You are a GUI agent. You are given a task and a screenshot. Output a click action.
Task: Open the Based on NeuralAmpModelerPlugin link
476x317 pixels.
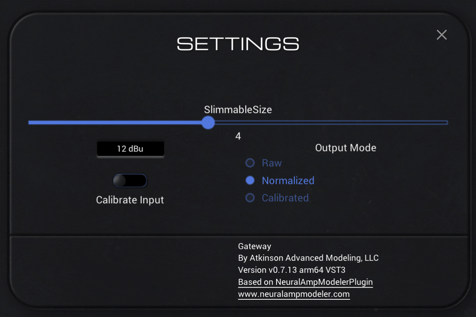[x=305, y=282]
